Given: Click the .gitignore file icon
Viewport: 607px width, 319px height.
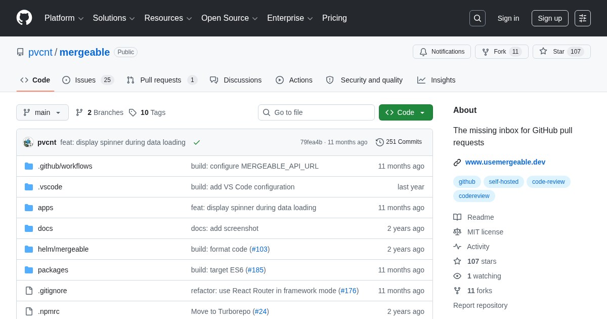Looking at the screenshot, I should point(29,291).
